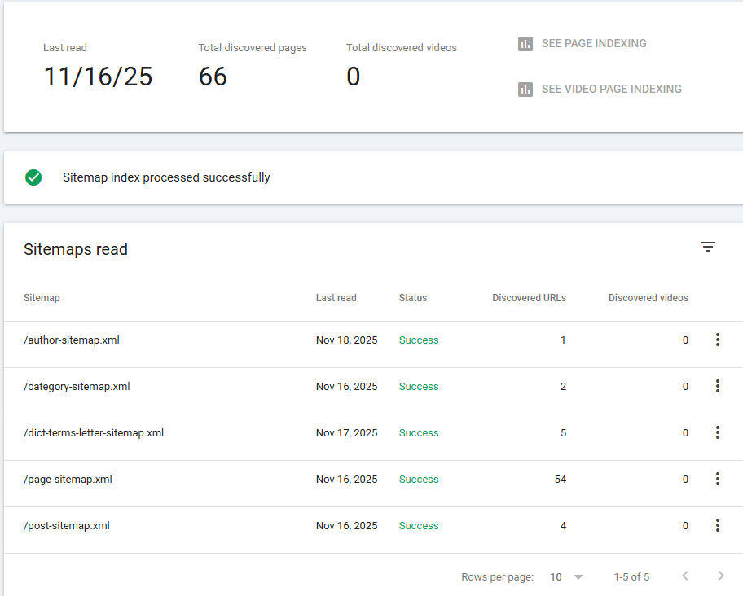Click SEE VIDEO PAGE INDEXING link
The height and width of the screenshot is (596, 743).
(x=611, y=90)
